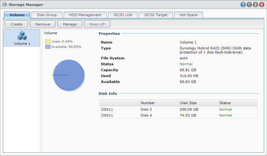Close Storage Manager with red X
This screenshot has height=156, width=267.
(x=262, y=5)
